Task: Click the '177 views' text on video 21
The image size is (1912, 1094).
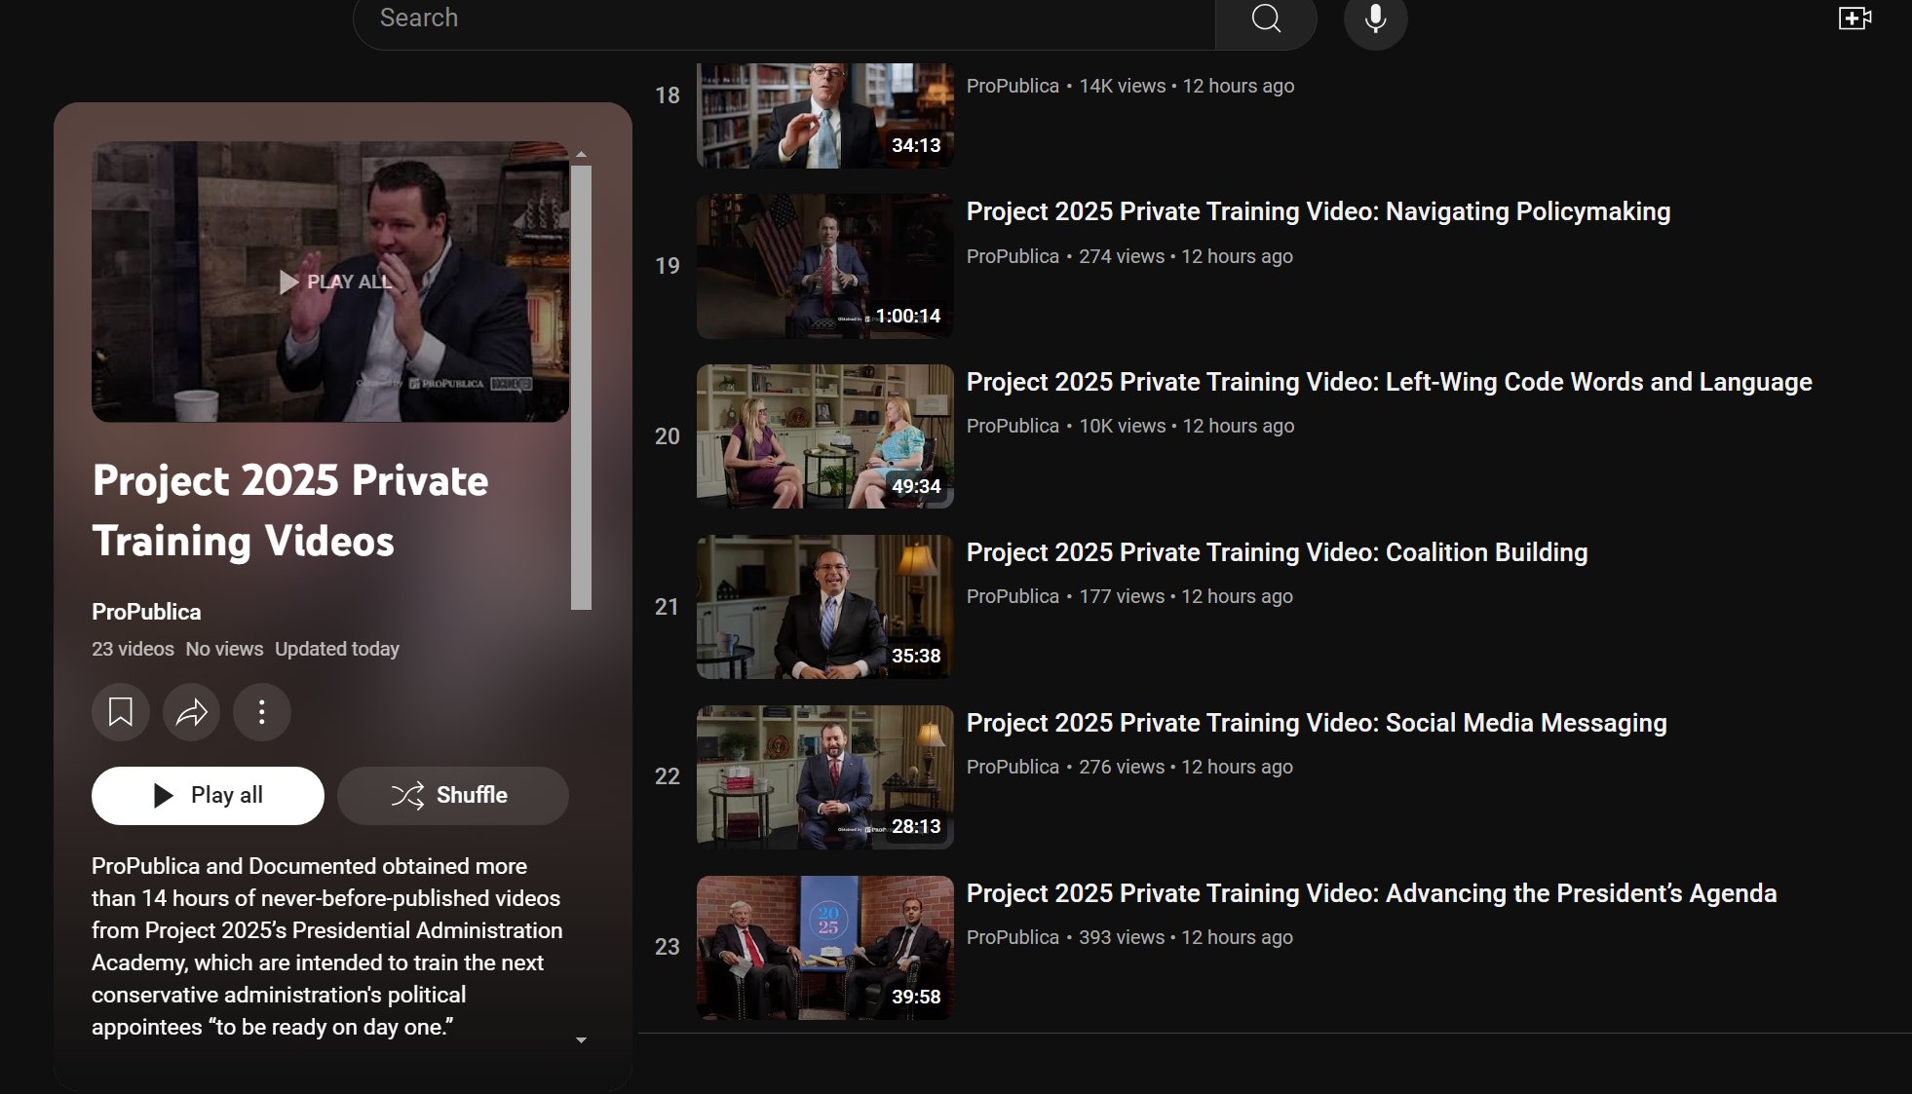Action: 1122,596
